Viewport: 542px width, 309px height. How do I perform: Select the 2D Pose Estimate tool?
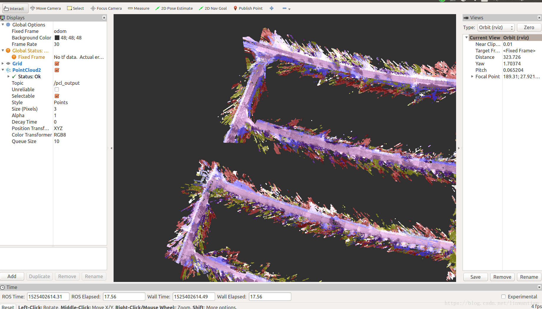pos(174,8)
